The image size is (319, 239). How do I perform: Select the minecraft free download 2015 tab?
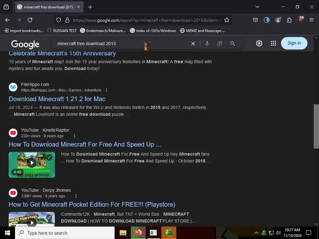(x=49, y=7)
